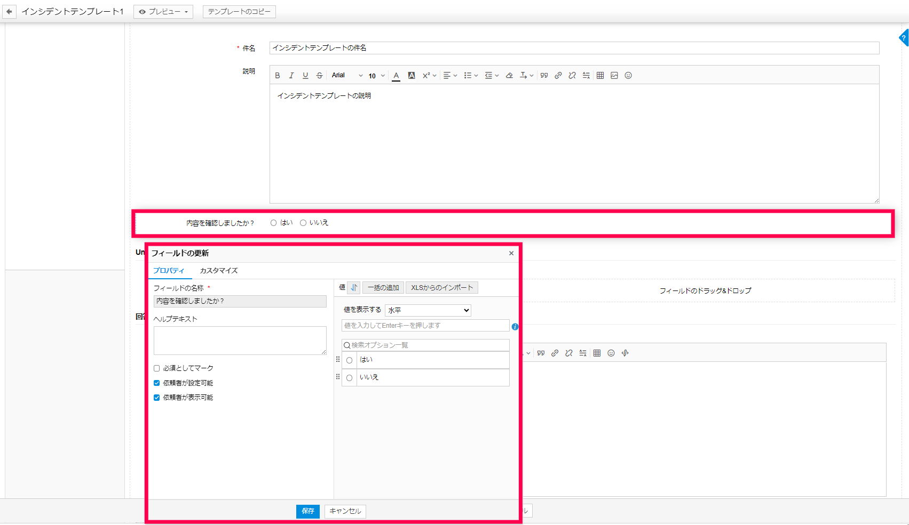The image size is (909, 525).
Task: Open the background color picker in the 説明 toolbar
Action: [412, 76]
